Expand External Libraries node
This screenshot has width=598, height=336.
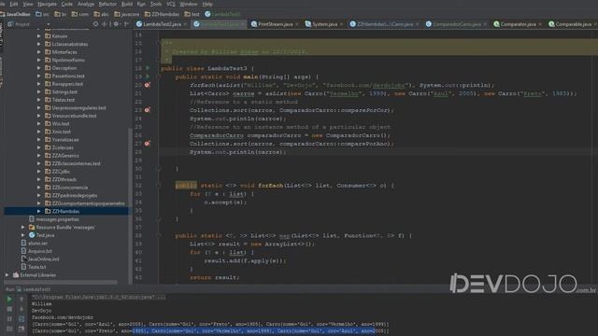pyautogui.click(x=7, y=274)
